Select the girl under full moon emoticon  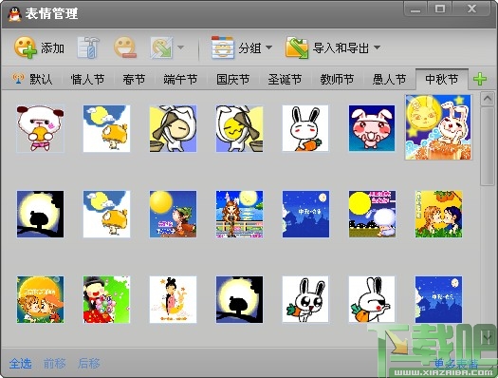click(173, 214)
